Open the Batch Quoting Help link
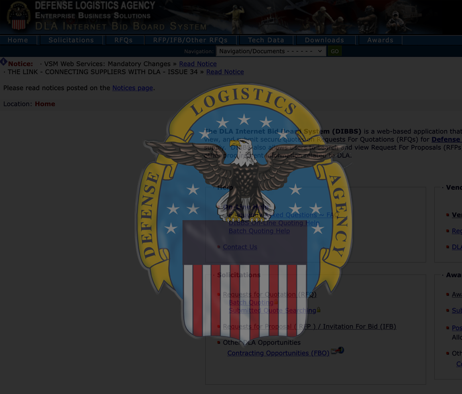462x394 pixels. click(x=259, y=231)
